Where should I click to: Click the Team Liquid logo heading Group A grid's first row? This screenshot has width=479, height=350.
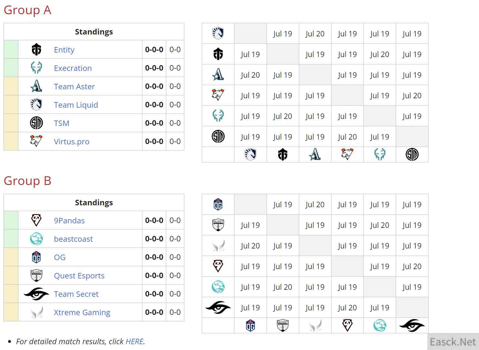[x=218, y=33]
